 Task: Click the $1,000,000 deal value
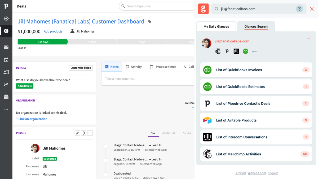[x=29, y=32]
